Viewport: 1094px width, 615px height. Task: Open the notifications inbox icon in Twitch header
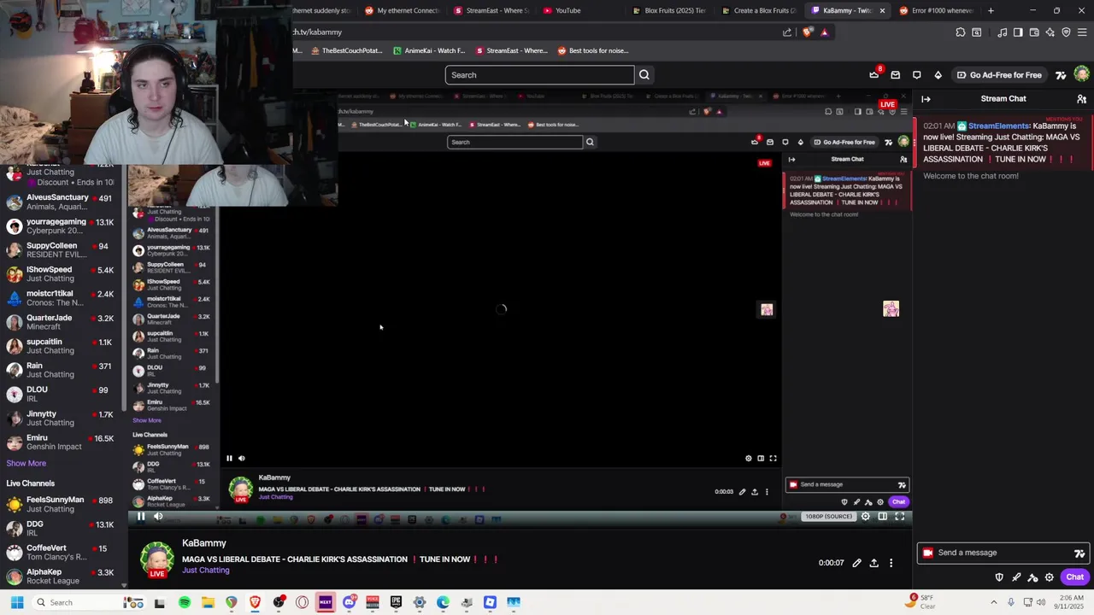[x=895, y=75]
